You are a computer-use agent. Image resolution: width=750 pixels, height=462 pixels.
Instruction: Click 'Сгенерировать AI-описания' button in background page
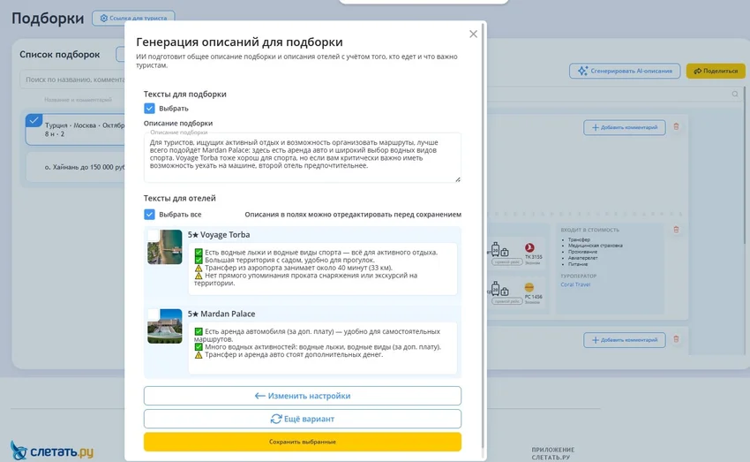[x=625, y=71]
